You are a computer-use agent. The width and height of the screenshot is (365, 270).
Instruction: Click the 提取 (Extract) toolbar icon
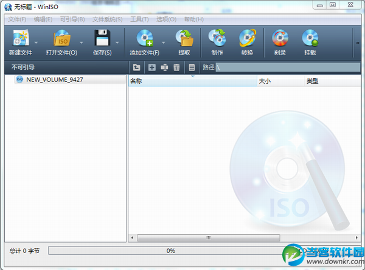click(x=184, y=38)
